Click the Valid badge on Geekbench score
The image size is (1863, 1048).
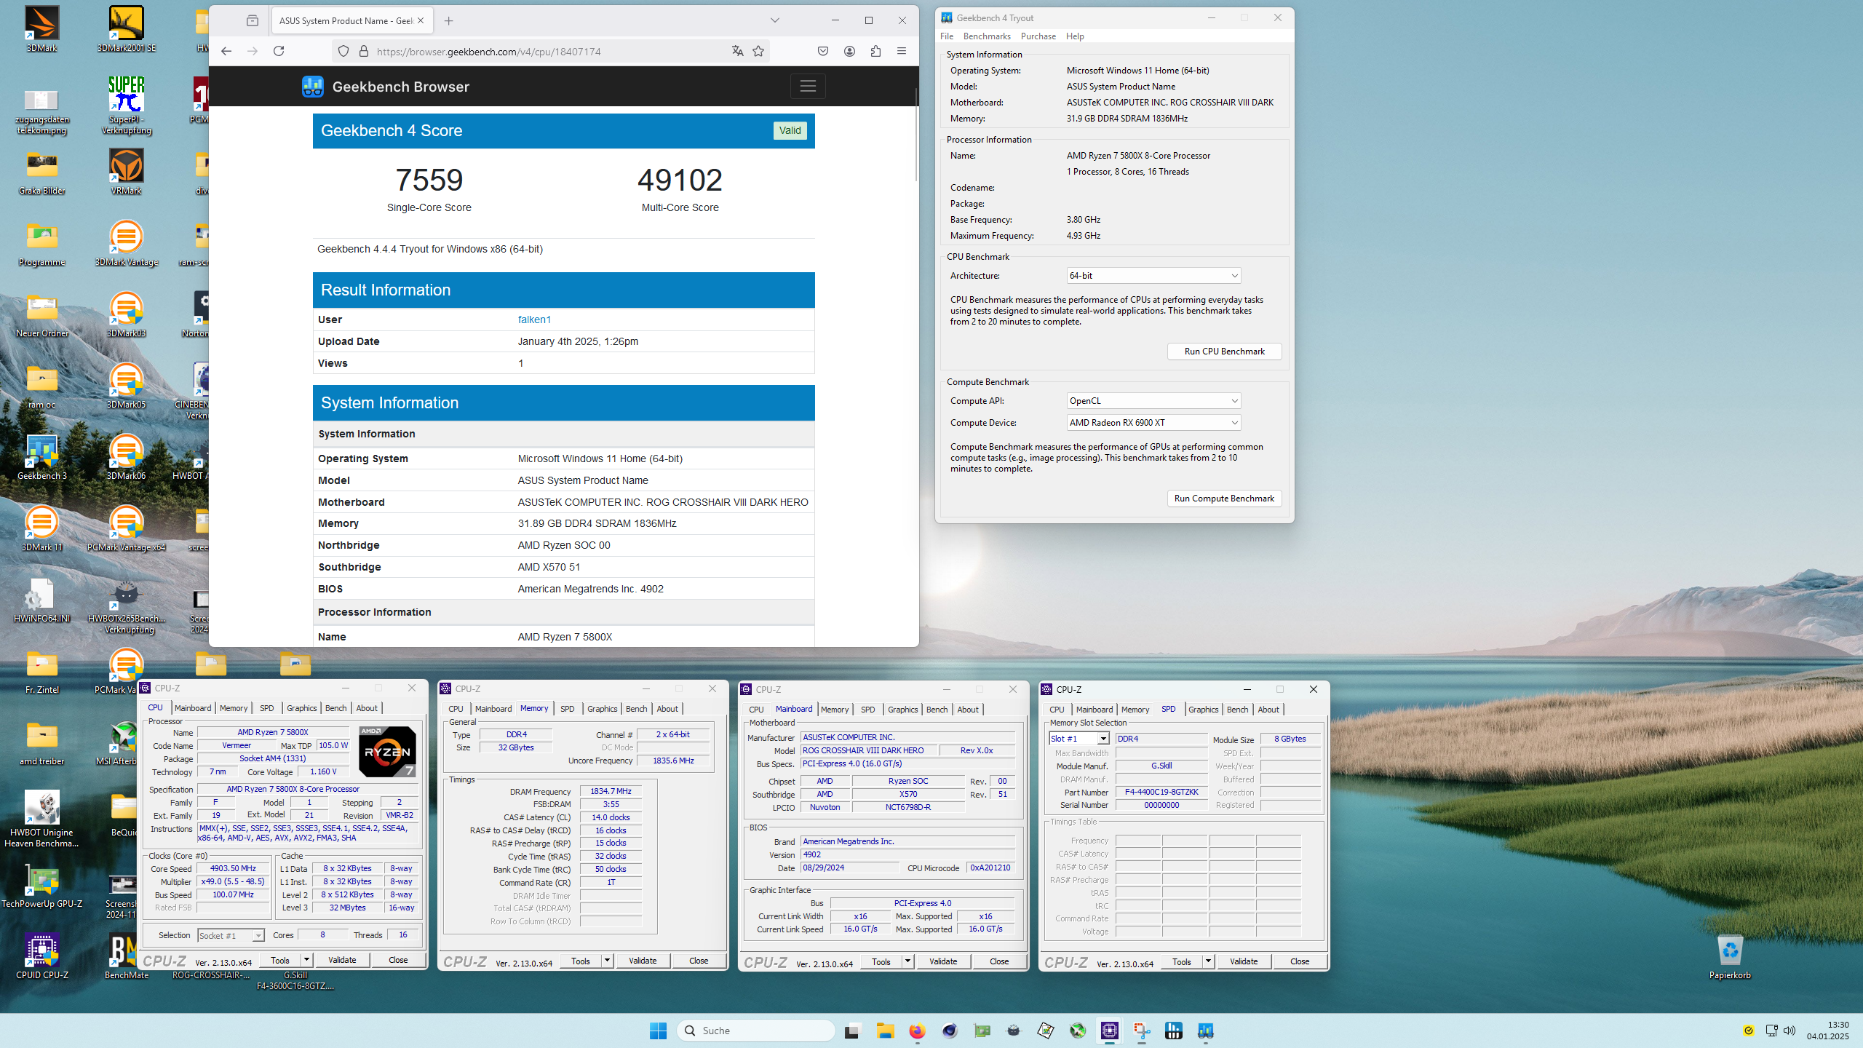(x=790, y=131)
